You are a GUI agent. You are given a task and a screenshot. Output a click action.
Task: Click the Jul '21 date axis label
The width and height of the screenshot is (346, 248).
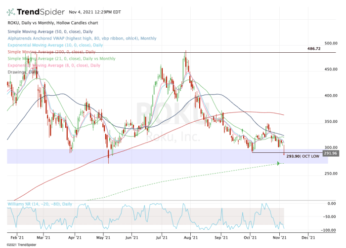pyautogui.click(x=162, y=238)
